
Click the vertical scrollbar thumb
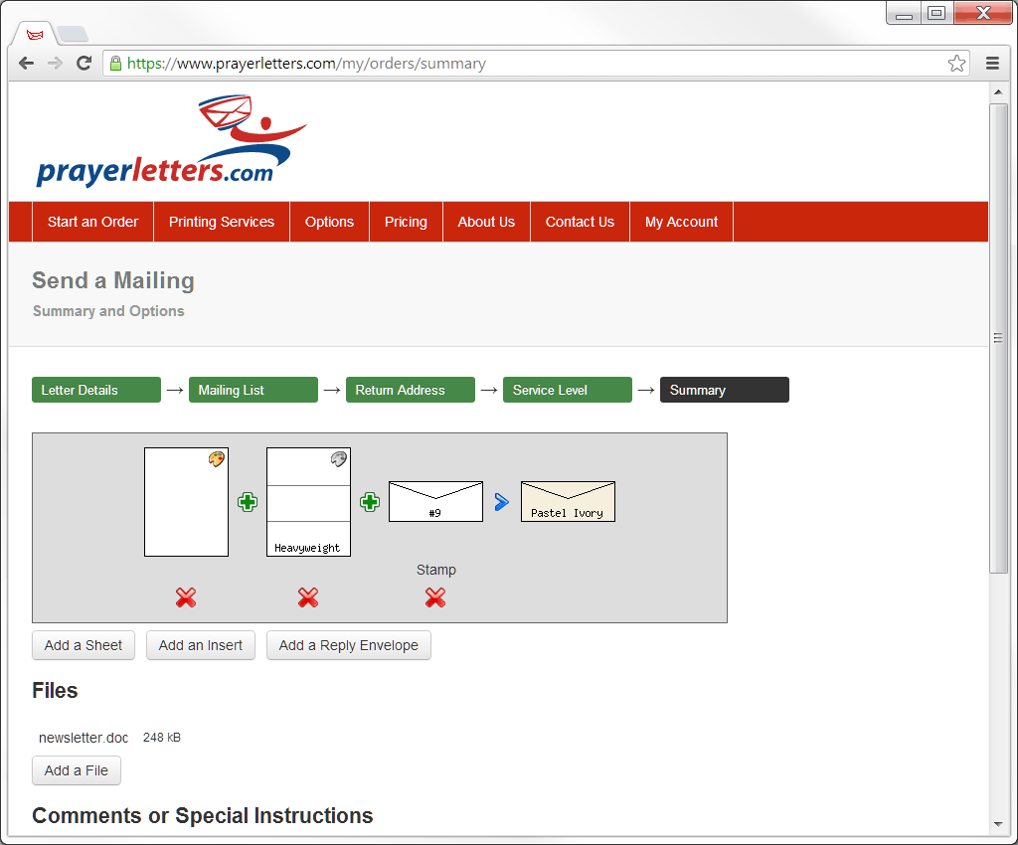[998, 337]
